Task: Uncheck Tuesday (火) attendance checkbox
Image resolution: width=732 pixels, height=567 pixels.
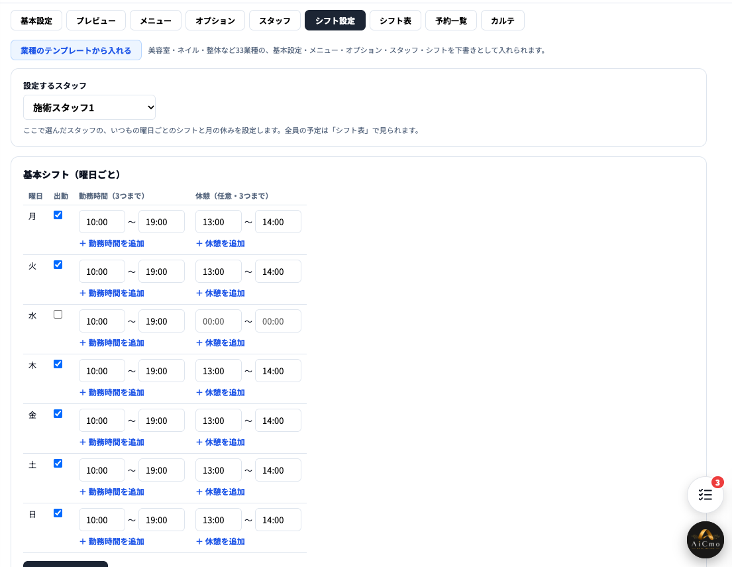Action: tap(58, 264)
